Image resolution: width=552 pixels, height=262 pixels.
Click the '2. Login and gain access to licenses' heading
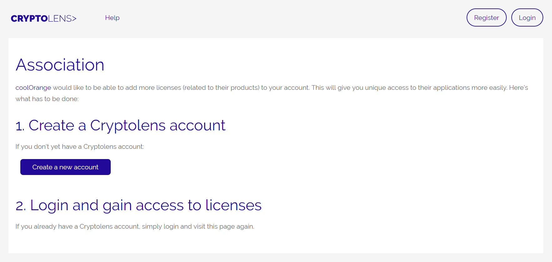pos(139,206)
